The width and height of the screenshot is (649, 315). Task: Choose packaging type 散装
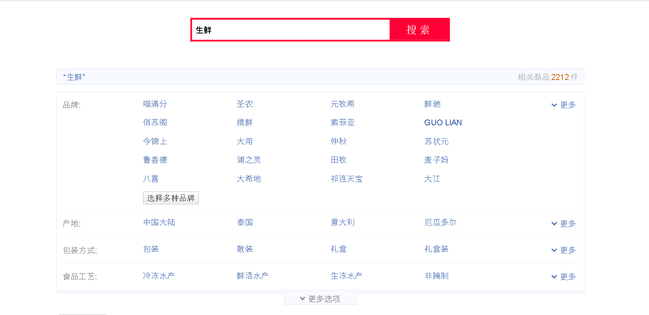(x=245, y=249)
